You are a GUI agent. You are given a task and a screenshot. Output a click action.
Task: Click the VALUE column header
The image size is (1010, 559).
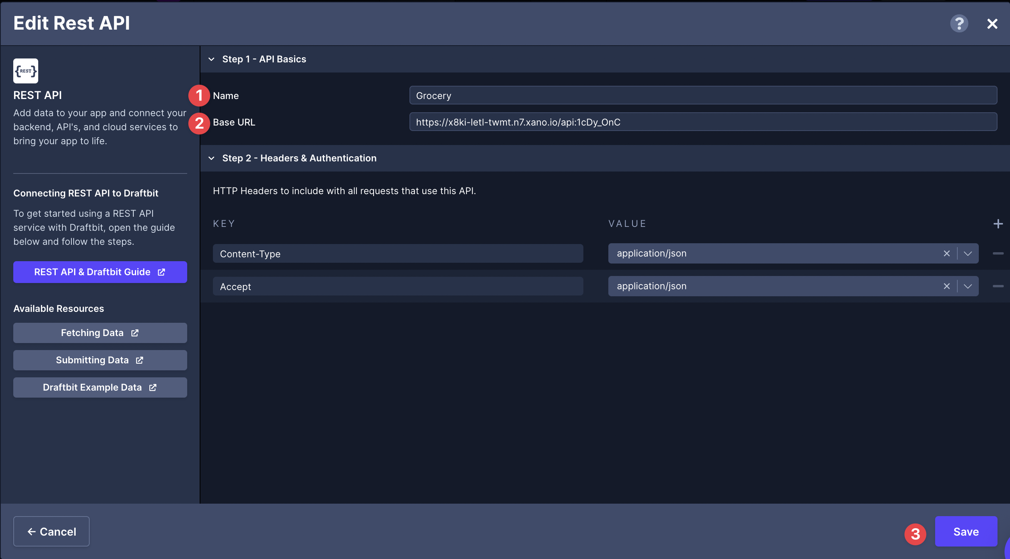(x=627, y=224)
